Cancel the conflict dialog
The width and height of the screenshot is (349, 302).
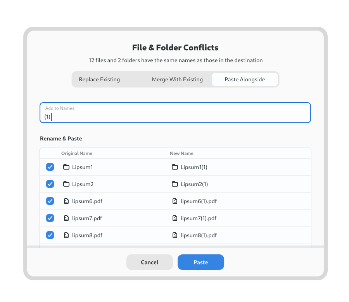pyautogui.click(x=150, y=262)
